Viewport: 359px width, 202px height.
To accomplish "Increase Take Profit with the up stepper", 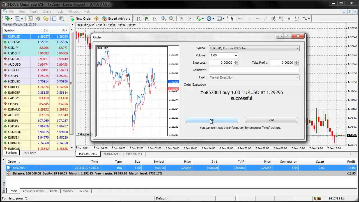I will (296, 61).
